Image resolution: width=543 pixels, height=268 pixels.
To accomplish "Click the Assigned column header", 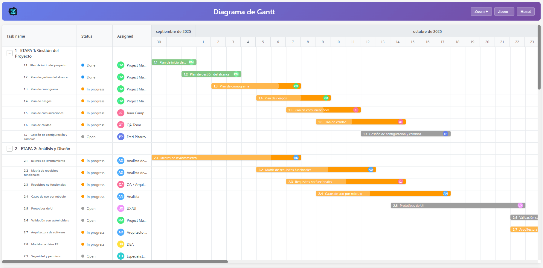I will [125, 36].
